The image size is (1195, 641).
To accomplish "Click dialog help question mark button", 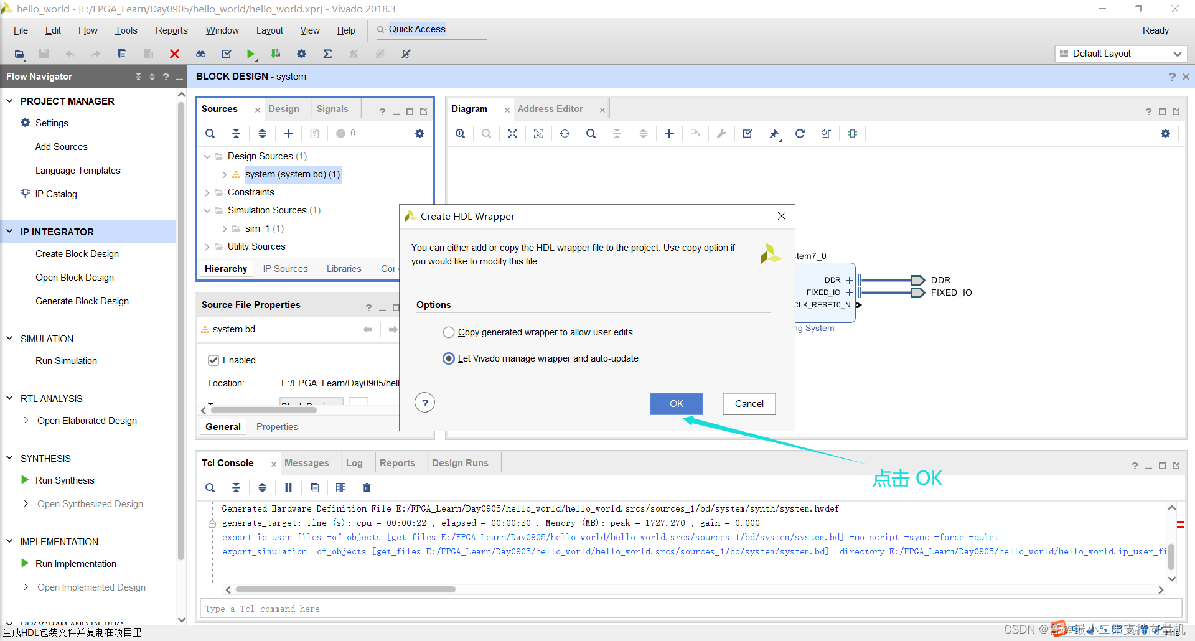I will [x=424, y=403].
